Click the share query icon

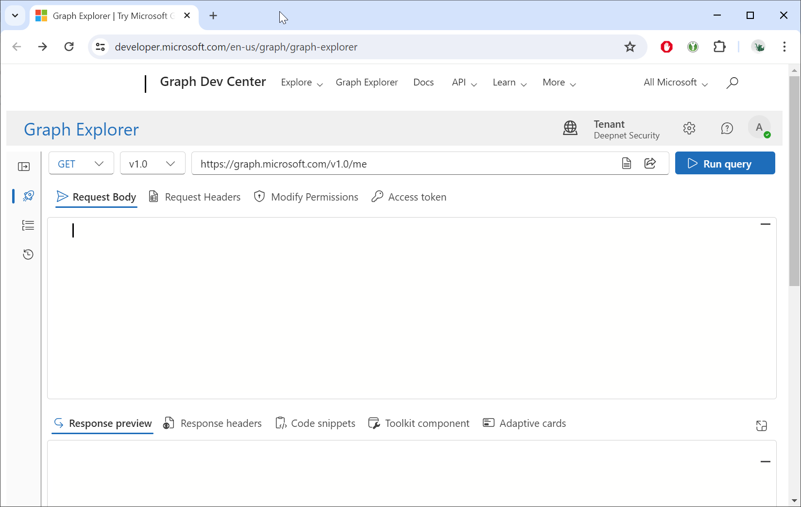(650, 164)
